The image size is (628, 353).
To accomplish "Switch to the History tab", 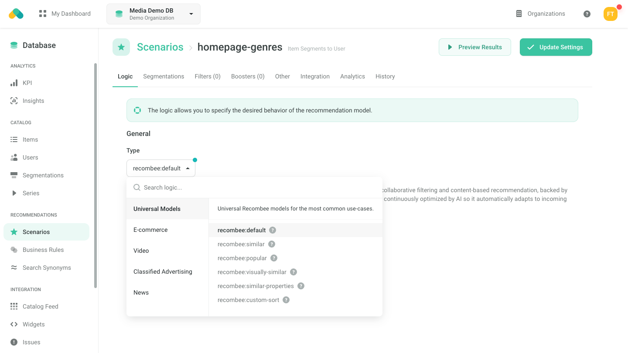I will (385, 76).
